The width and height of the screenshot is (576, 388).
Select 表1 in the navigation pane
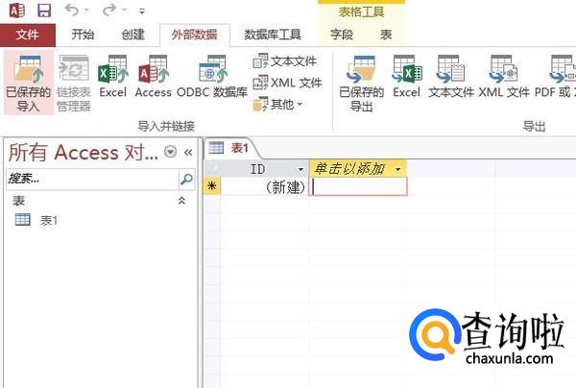[x=36, y=220]
